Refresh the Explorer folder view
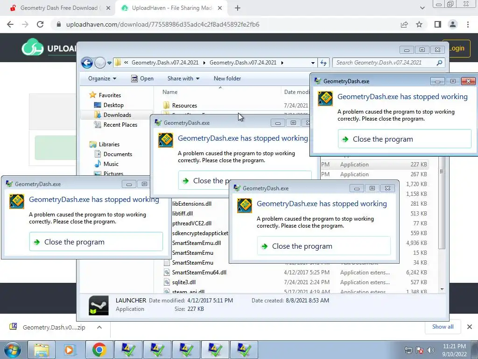 point(323,63)
